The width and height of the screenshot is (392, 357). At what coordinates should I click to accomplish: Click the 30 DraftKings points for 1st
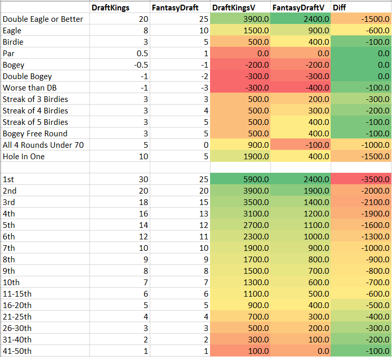120,180
